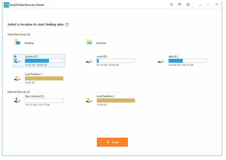Start scanning with the Scan button
226x160 pixels.
pyautogui.click(x=112, y=142)
